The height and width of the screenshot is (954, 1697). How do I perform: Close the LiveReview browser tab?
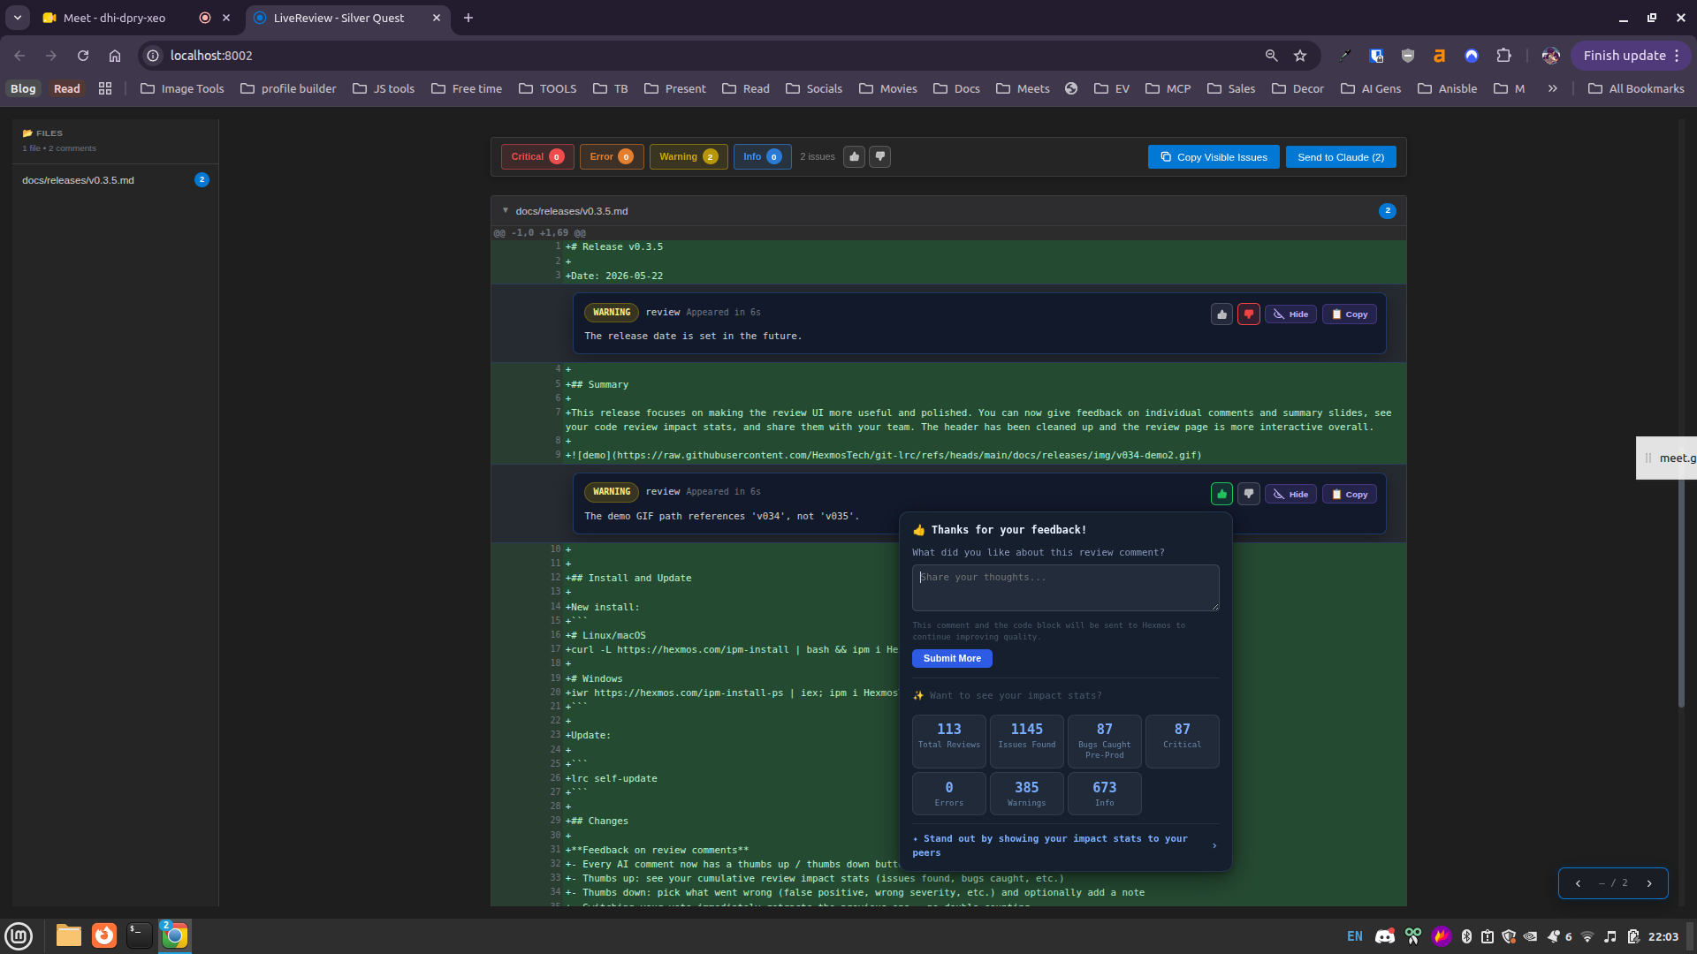coord(437,18)
